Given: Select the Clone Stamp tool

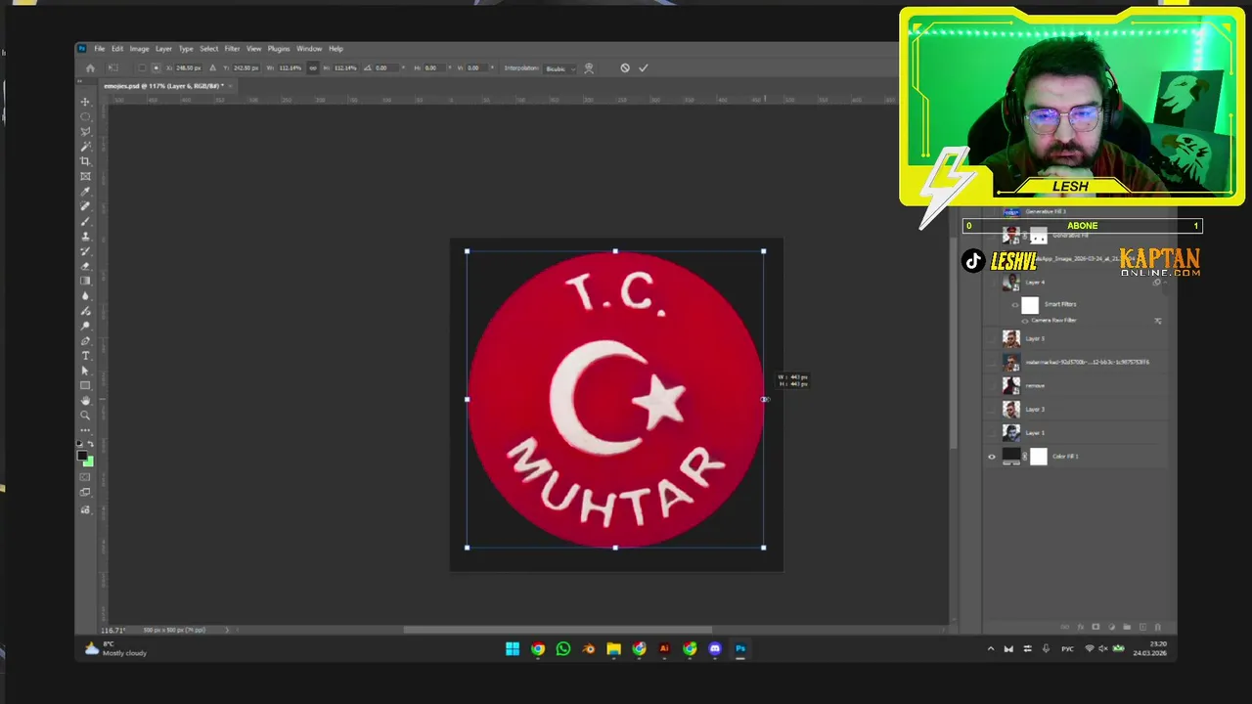Looking at the screenshot, I should pos(85,237).
